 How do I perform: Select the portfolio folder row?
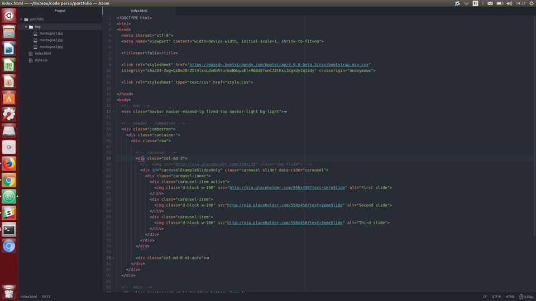click(60, 20)
